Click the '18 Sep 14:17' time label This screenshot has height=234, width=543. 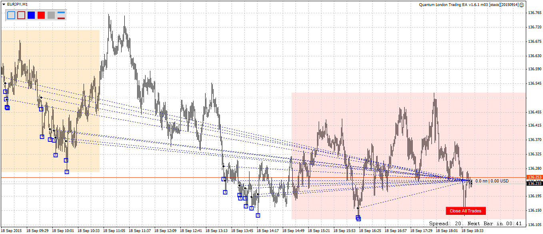(268, 231)
